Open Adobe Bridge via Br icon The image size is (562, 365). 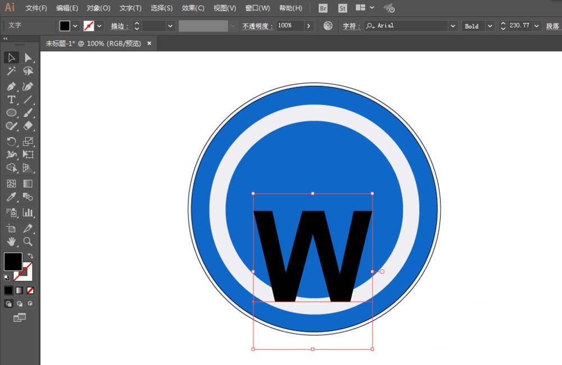(323, 8)
